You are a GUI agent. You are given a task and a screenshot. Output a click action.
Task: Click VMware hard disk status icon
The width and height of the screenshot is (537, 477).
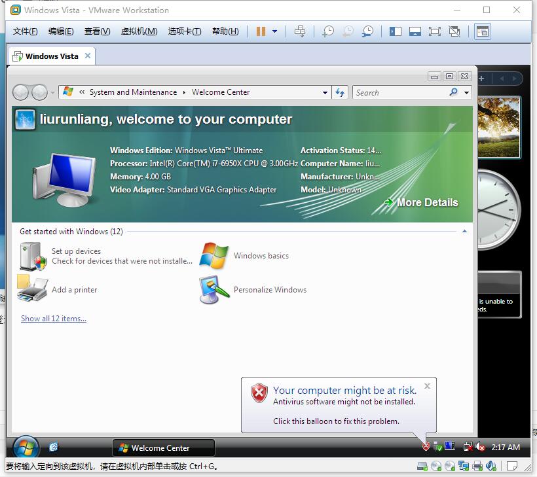click(x=422, y=466)
